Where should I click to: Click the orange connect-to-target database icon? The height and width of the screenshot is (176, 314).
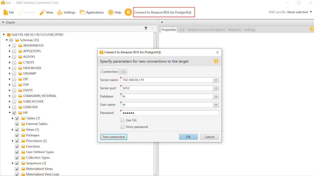click(x=128, y=12)
